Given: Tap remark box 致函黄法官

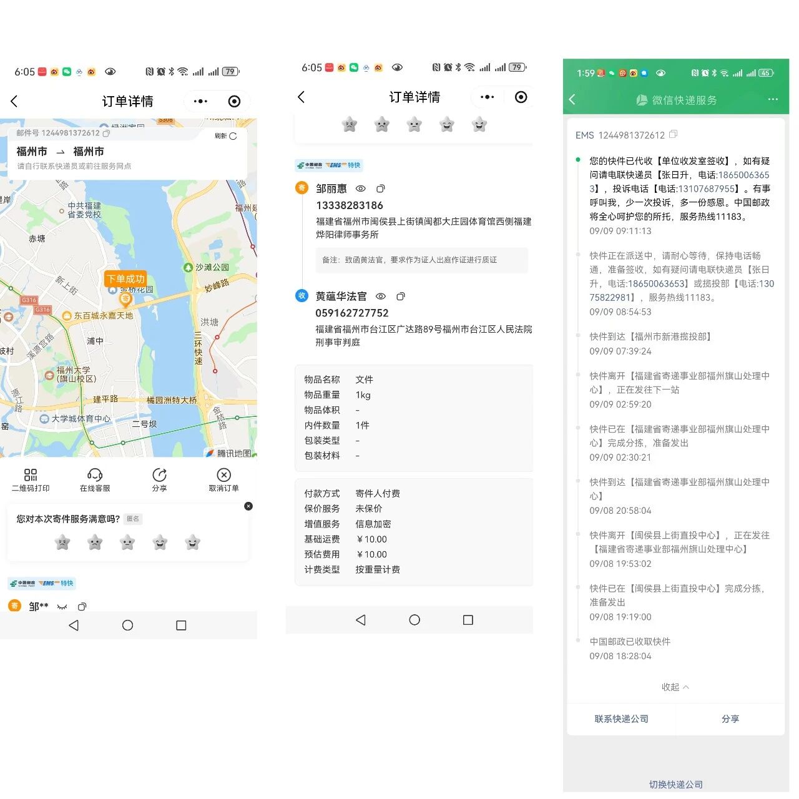Looking at the screenshot, I should pyautogui.click(x=421, y=260).
